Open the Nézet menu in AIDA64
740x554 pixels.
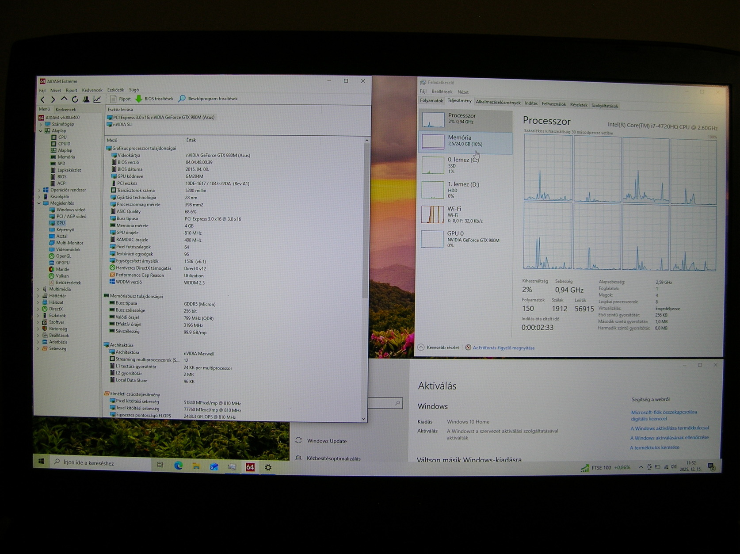(x=56, y=91)
